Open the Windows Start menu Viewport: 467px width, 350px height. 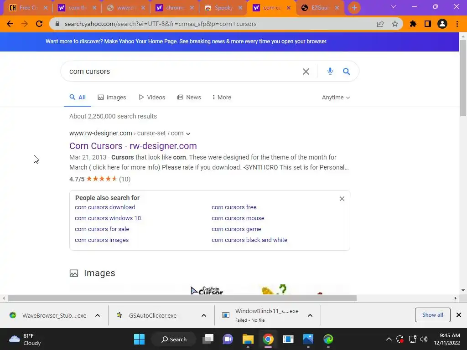pos(139,339)
